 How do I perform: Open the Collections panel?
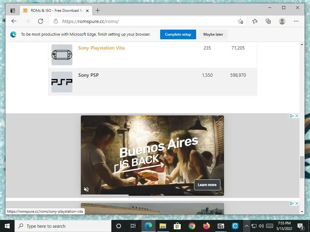[x=268, y=21]
